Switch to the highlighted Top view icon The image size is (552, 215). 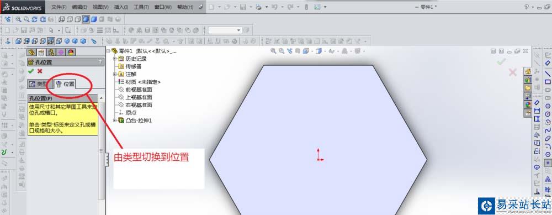[51, 41]
